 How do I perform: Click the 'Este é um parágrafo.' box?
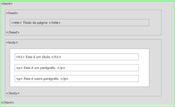coord(77,68)
